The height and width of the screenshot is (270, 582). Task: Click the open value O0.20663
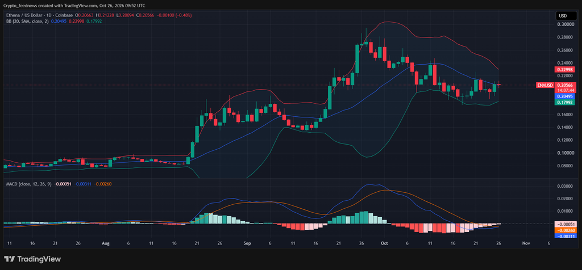click(85, 15)
